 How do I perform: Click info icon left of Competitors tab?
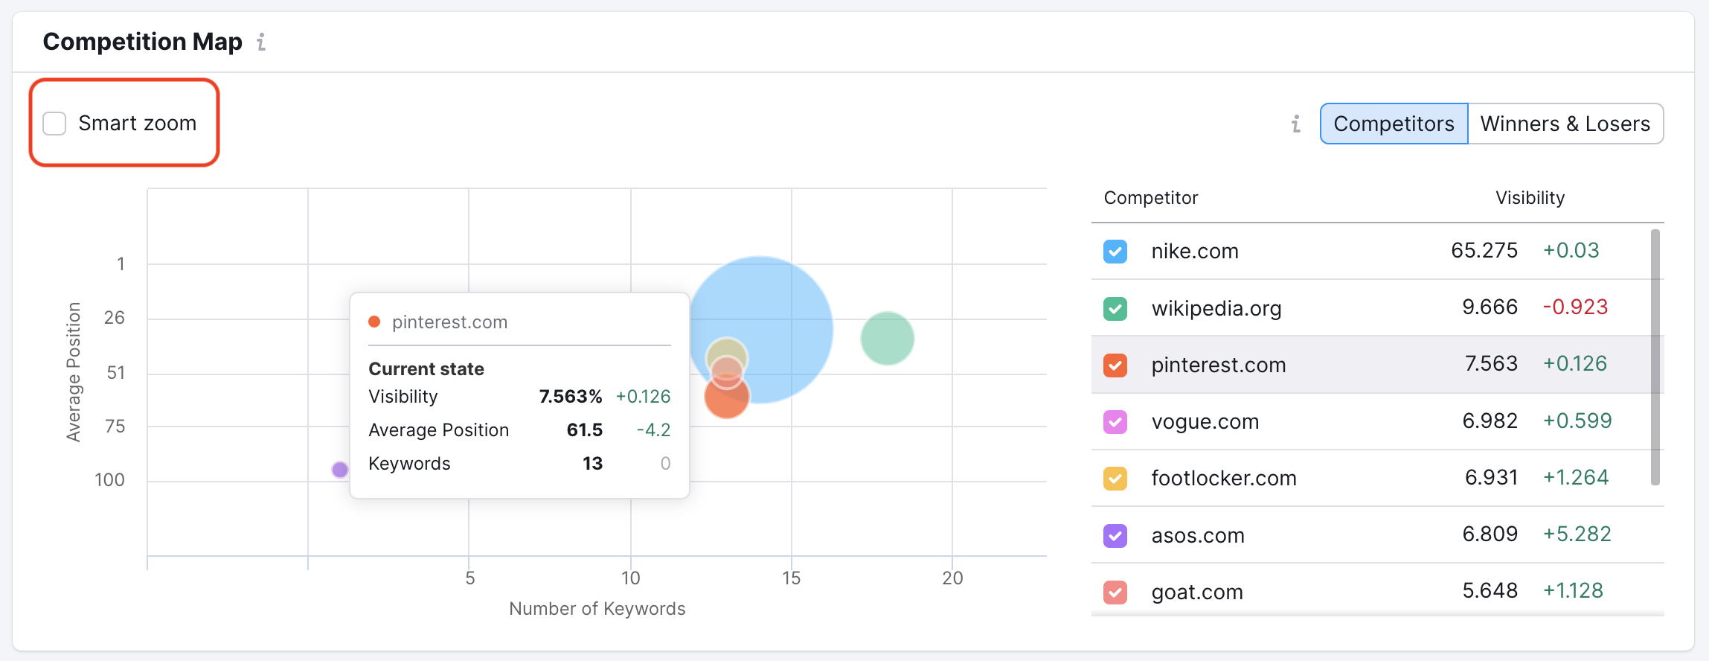[1296, 124]
